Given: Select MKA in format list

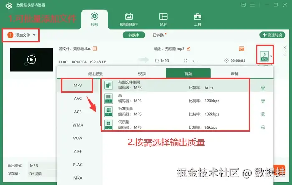Looking at the screenshot, I should [x=78, y=178].
